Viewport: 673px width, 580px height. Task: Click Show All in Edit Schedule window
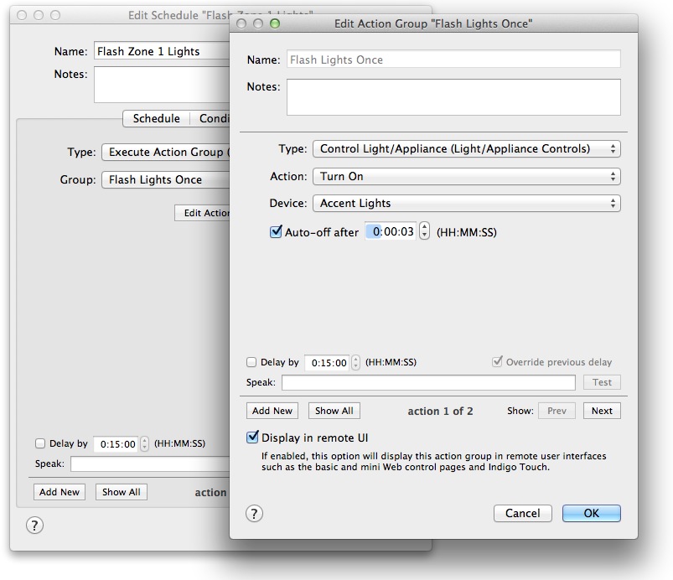click(121, 492)
